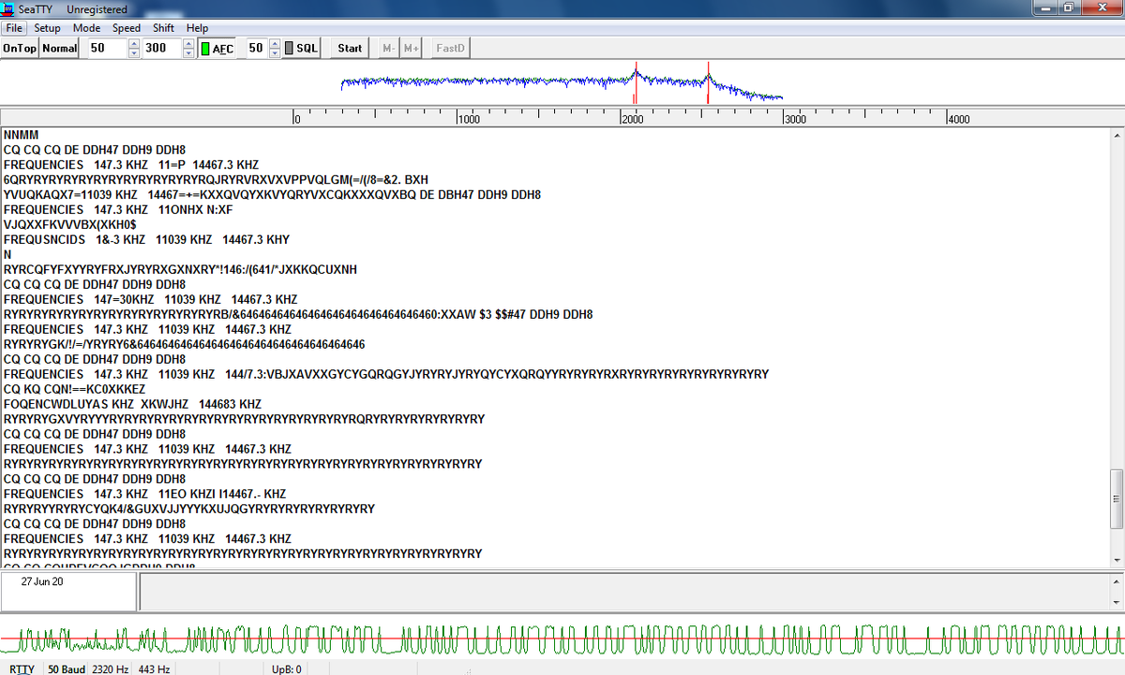Click the FastD button
Viewport: 1125px width, 675px height.
[x=450, y=48]
